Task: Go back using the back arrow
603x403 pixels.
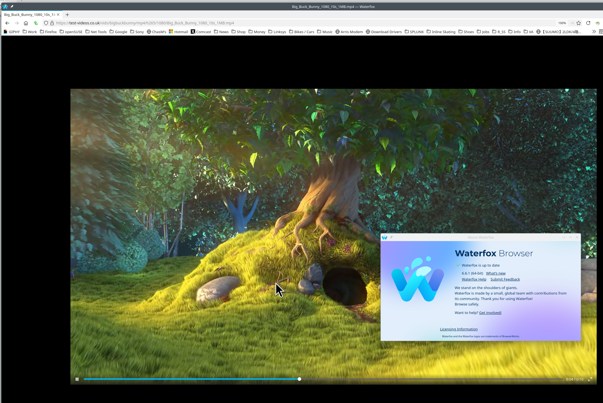Action: point(7,23)
